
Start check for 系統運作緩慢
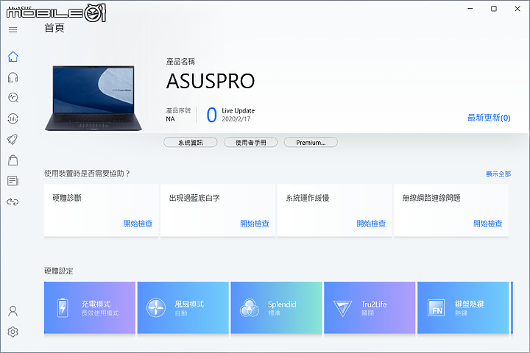pyautogui.click(x=371, y=224)
